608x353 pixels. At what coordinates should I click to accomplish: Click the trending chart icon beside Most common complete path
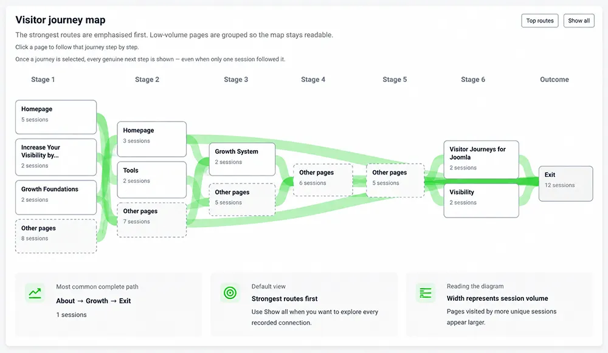pos(35,293)
